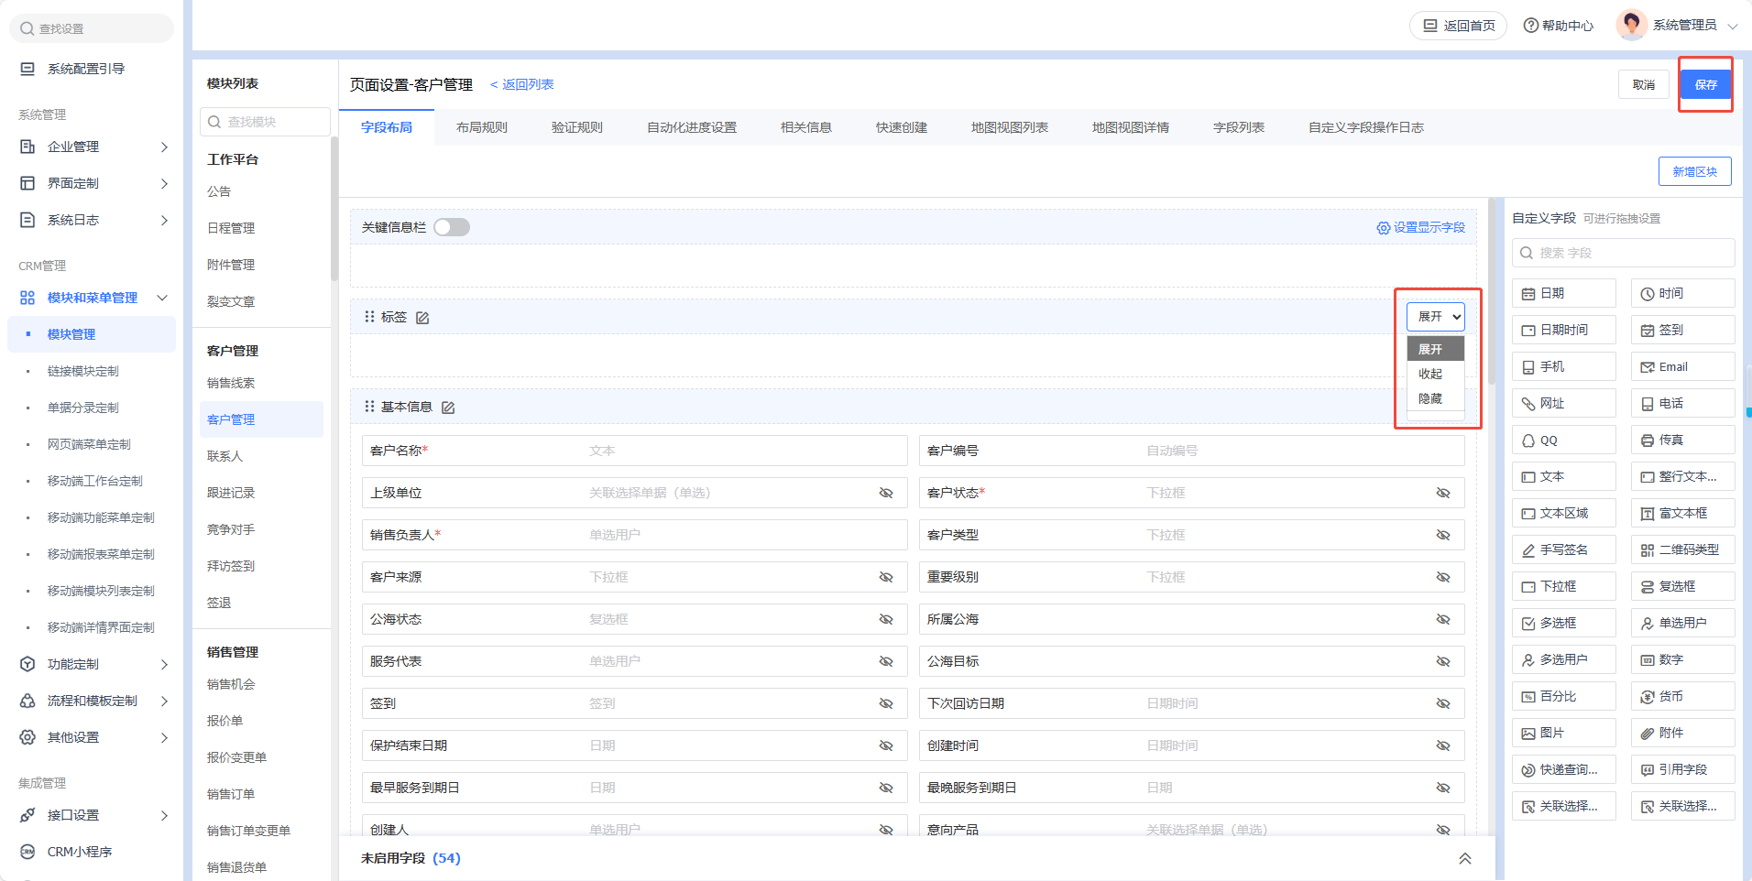The image size is (1752, 881).
Task: Click the drag handle of 基本信息 block
Action: pyautogui.click(x=369, y=407)
